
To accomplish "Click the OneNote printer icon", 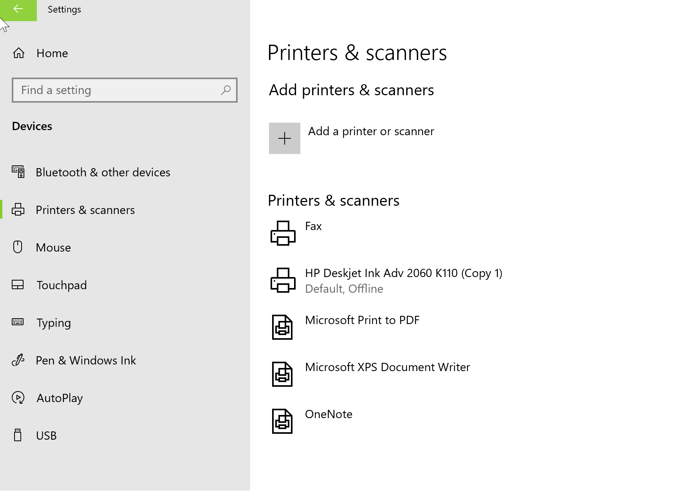I will (x=282, y=421).
